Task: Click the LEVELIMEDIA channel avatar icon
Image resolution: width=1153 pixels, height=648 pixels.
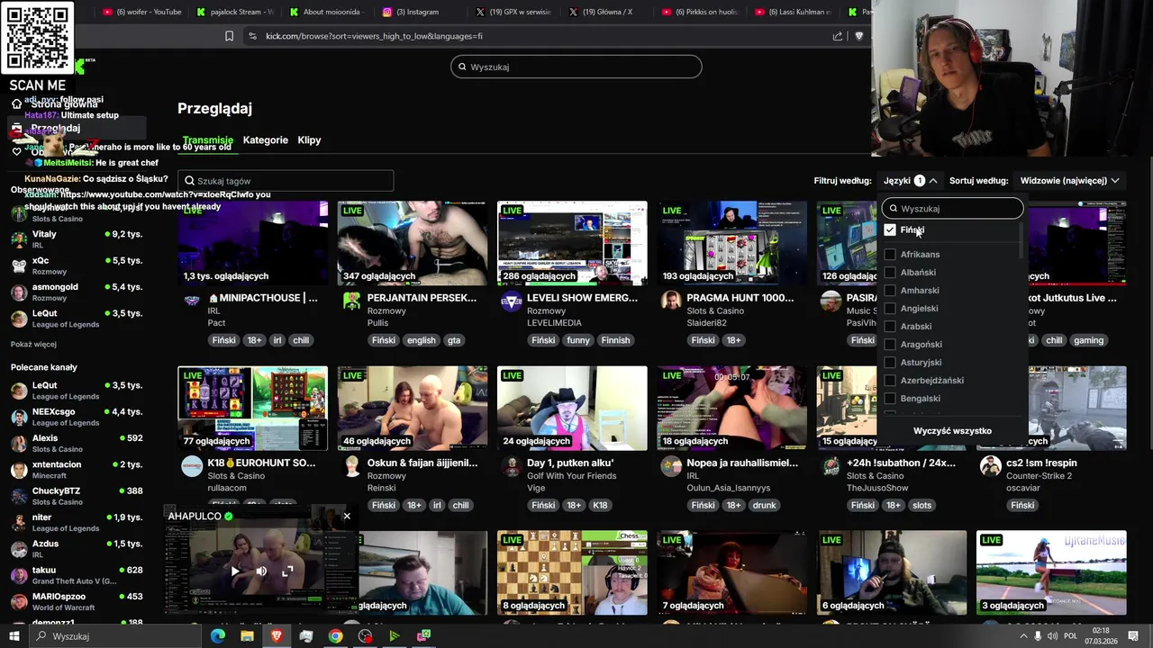Action: coord(511,301)
